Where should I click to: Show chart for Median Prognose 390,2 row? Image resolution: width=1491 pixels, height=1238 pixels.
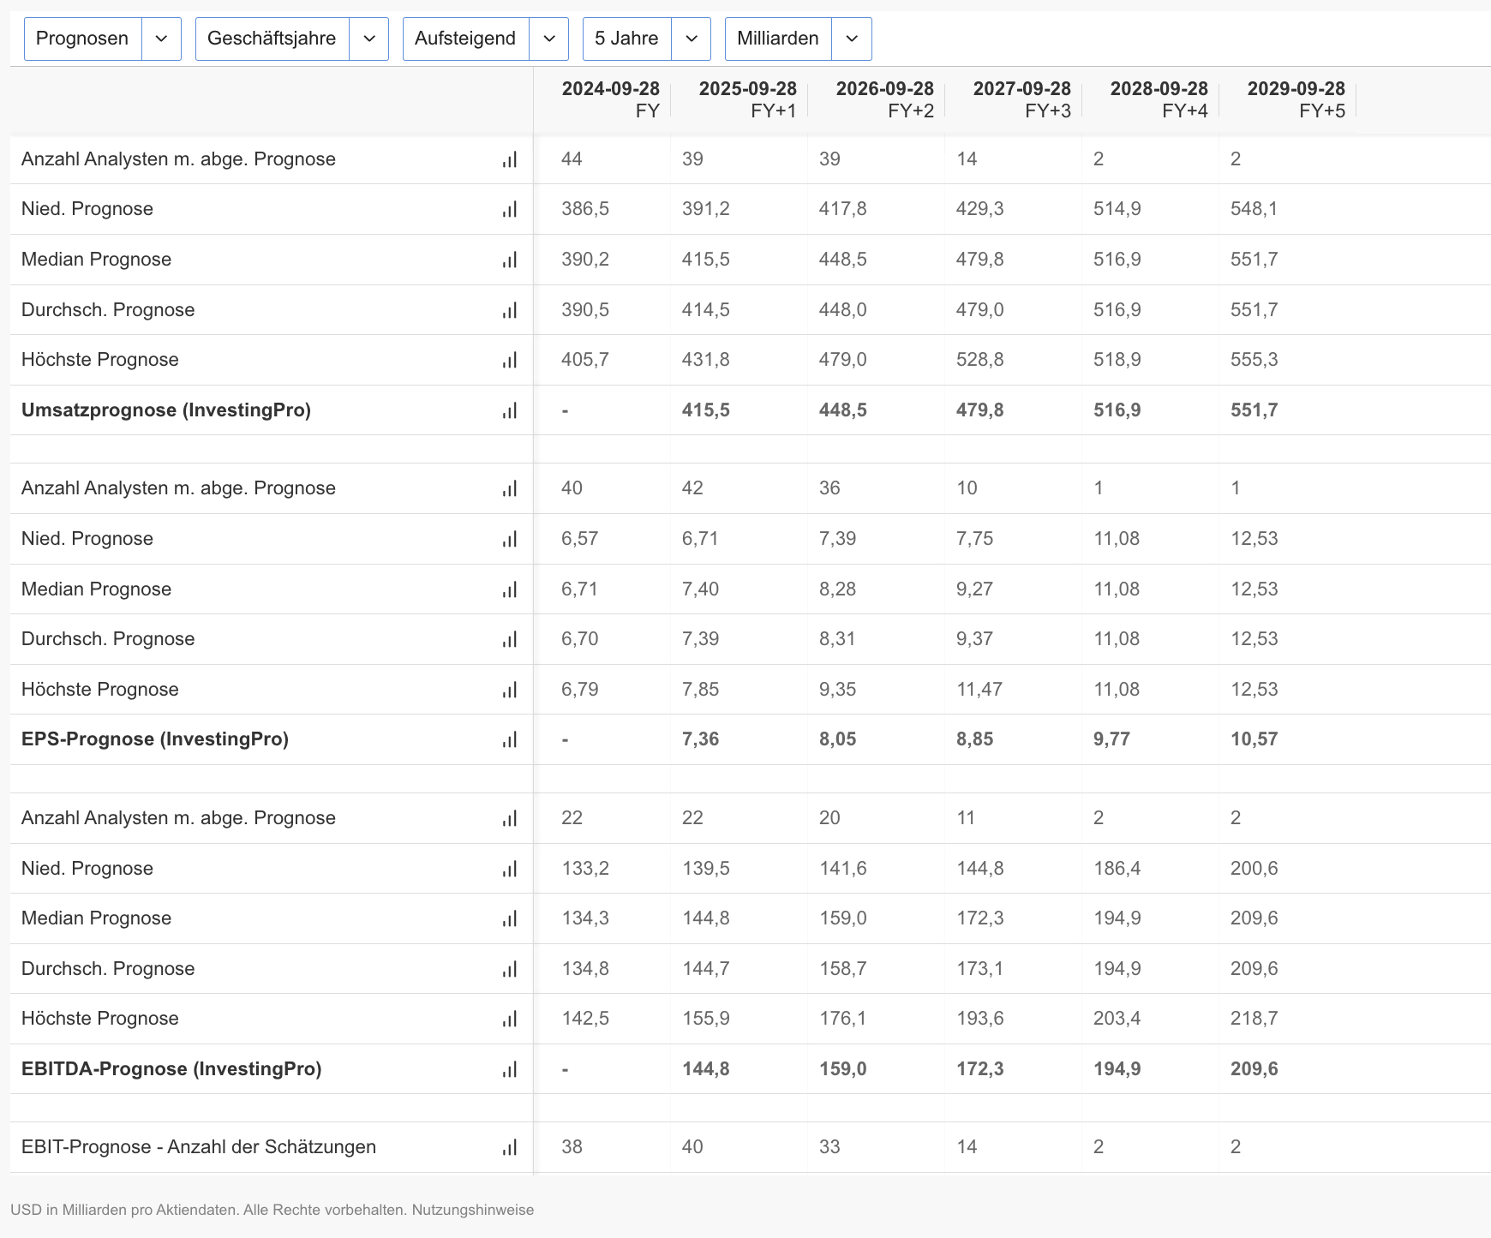[x=510, y=260]
